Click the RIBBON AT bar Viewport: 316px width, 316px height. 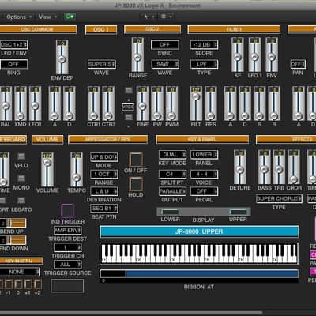[199, 274]
